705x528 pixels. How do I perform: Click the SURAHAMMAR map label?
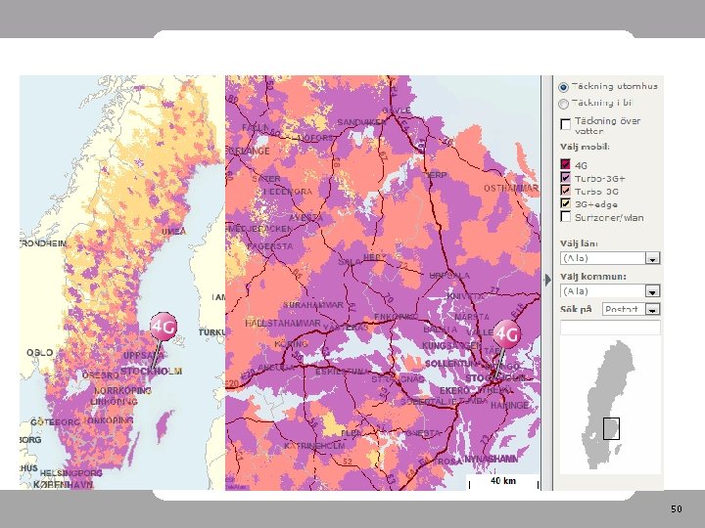click(313, 305)
